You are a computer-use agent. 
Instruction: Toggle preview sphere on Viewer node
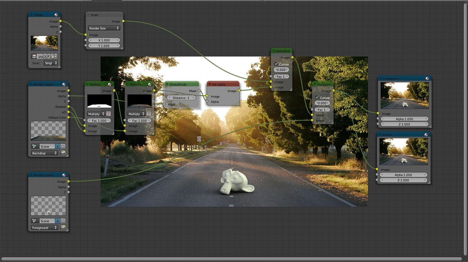pos(426,135)
